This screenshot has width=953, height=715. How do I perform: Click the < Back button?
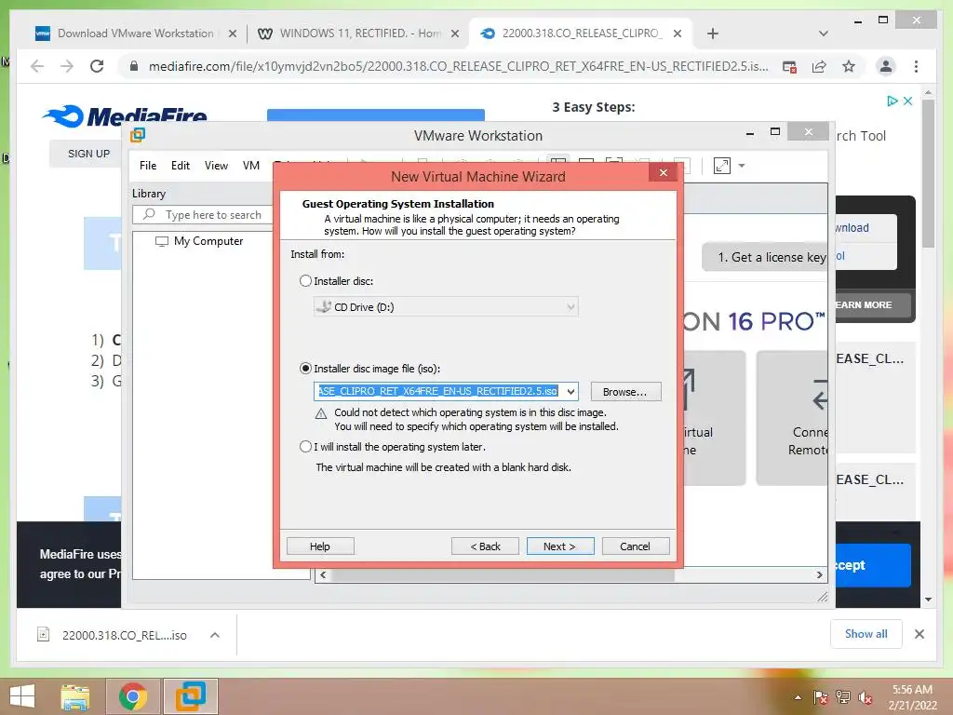pos(485,546)
